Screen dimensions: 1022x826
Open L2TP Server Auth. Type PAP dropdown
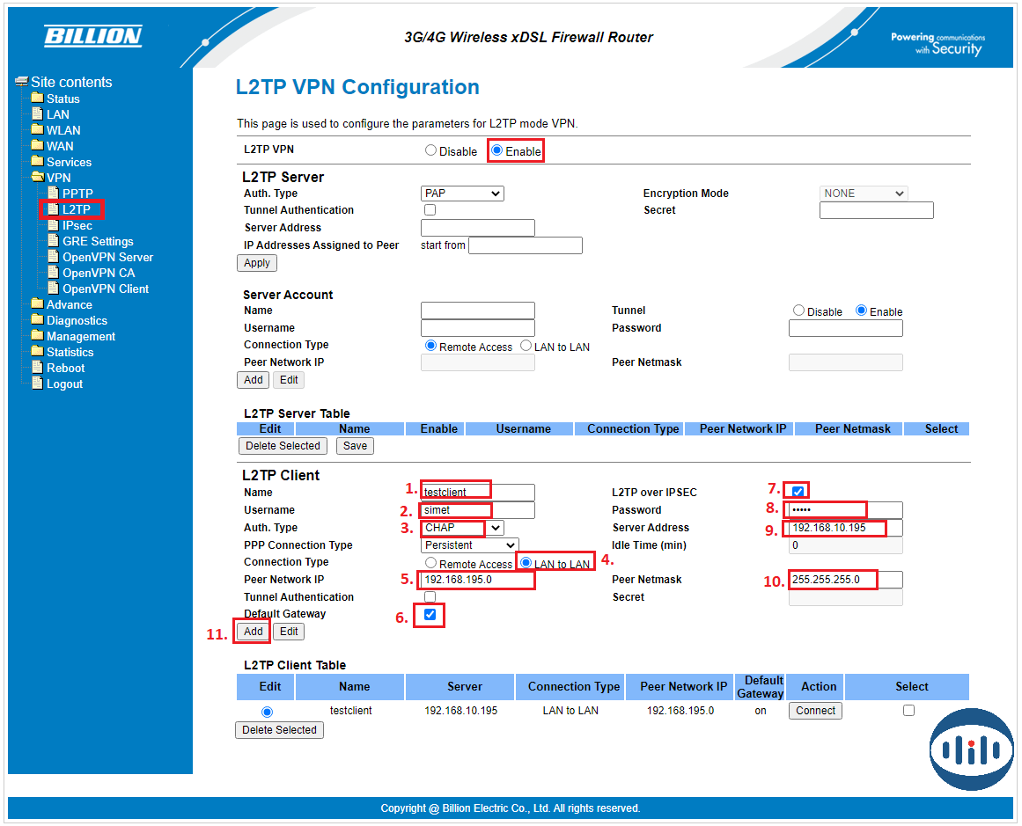[x=462, y=194]
